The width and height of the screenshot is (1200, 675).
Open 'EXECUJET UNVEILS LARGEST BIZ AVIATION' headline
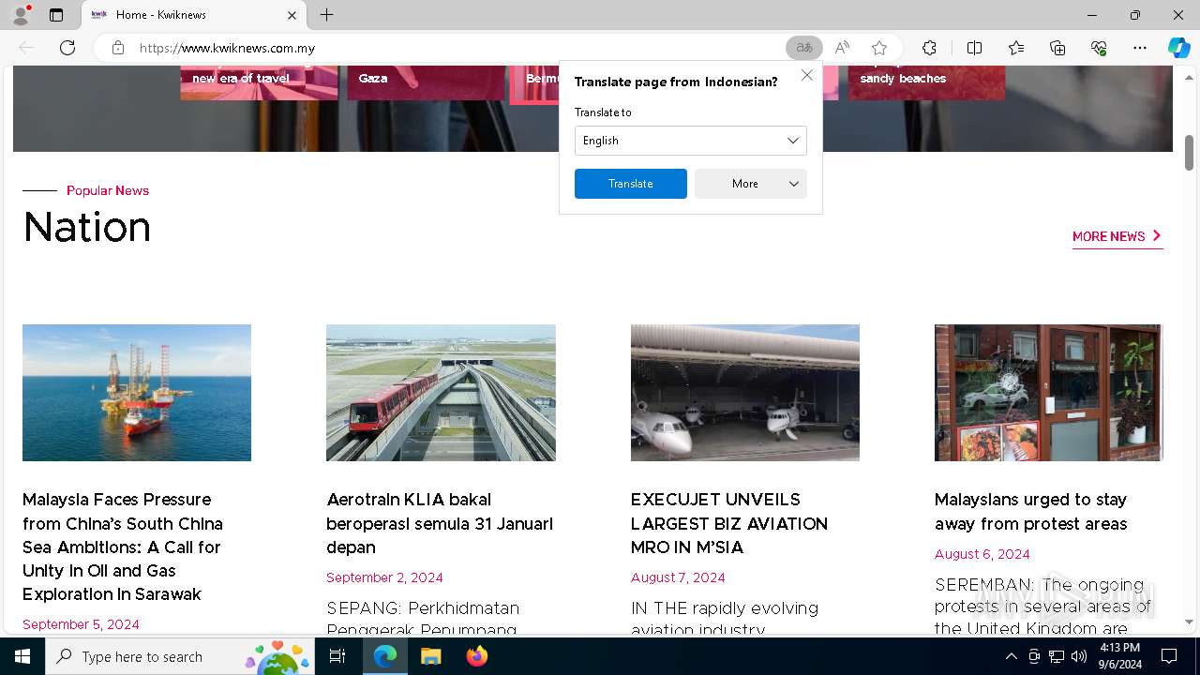(x=729, y=523)
